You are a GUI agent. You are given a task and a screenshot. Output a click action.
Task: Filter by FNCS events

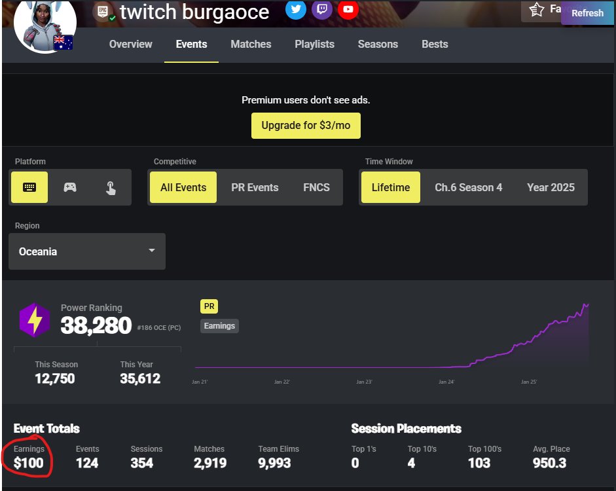pyautogui.click(x=316, y=187)
